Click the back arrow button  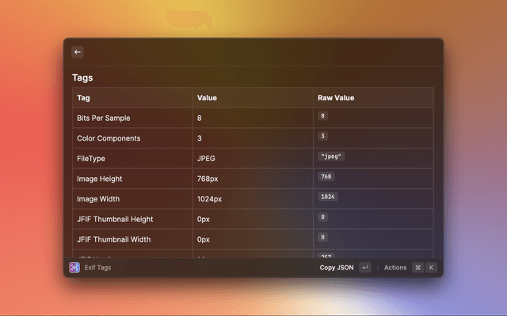[78, 52]
